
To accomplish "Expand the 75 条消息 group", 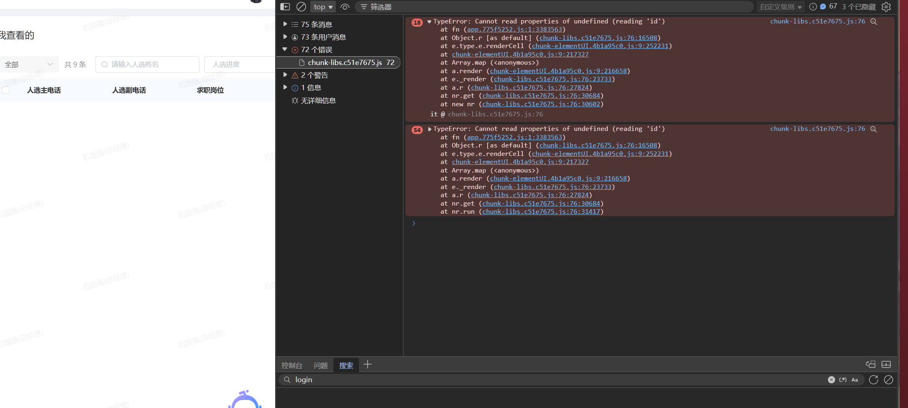I will (x=285, y=24).
